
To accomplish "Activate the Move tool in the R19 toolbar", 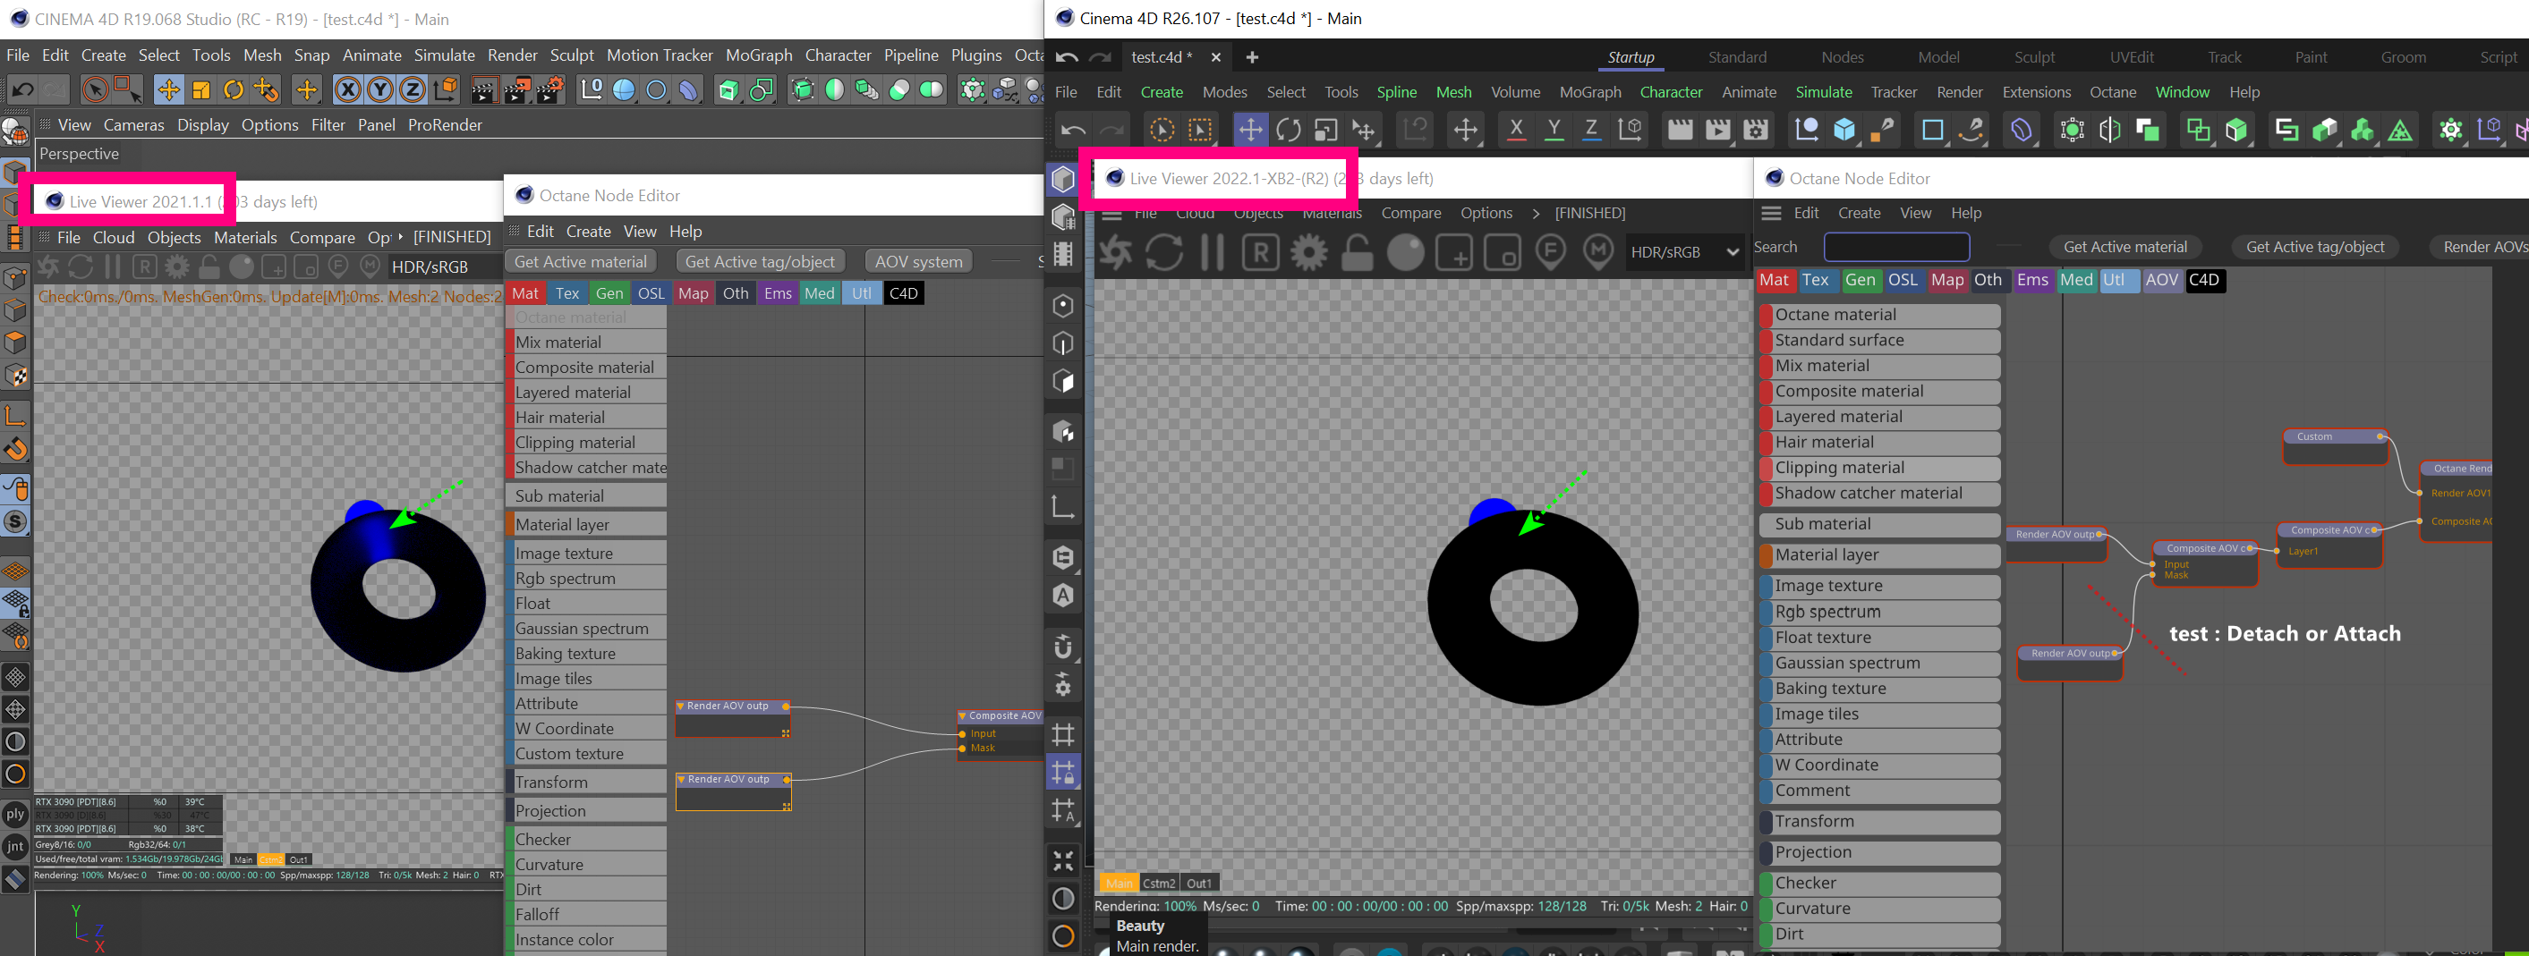I will tap(168, 90).
